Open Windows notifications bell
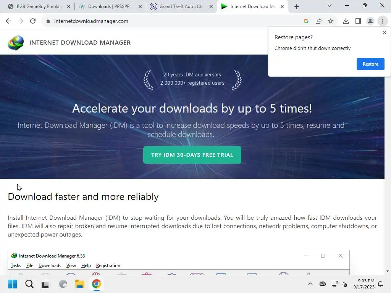Viewport: 391px width, 293px height. pyautogui.click(x=381, y=284)
